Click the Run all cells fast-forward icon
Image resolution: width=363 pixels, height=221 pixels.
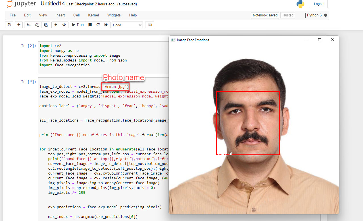pos(106,25)
